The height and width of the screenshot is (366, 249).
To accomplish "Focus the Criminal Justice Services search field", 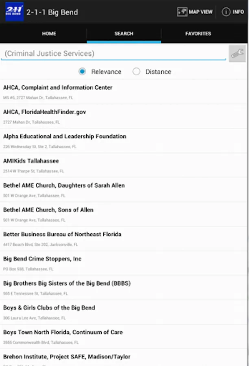I will tap(114, 53).
